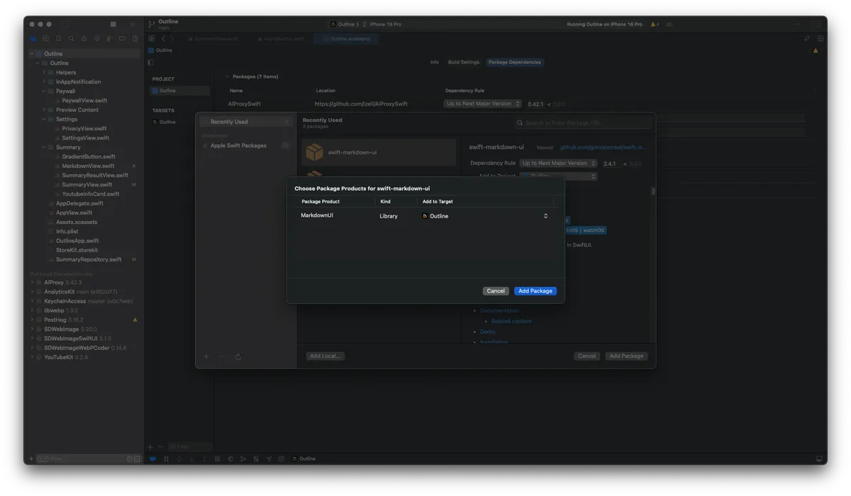This screenshot has width=851, height=496.
Task: Click the dimmed Add Package button at sheet bottom
Action: (x=626, y=356)
